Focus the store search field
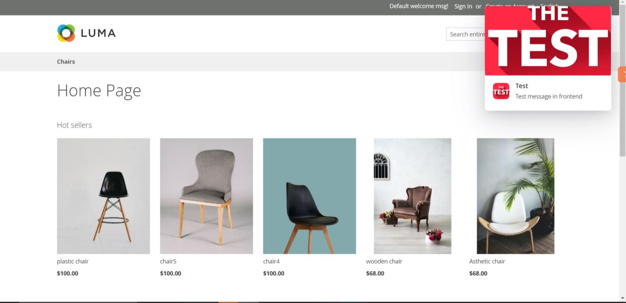The width and height of the screenshot is (626, 303). pyautogui.click(x=465, y=34)
